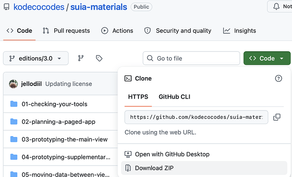
Task: Click the Public visibility badge
Action: pos(141,7)
